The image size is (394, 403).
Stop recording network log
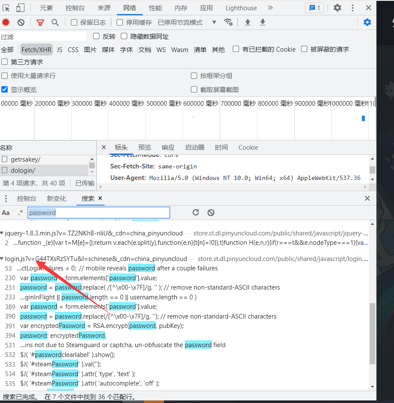(6, 23)
